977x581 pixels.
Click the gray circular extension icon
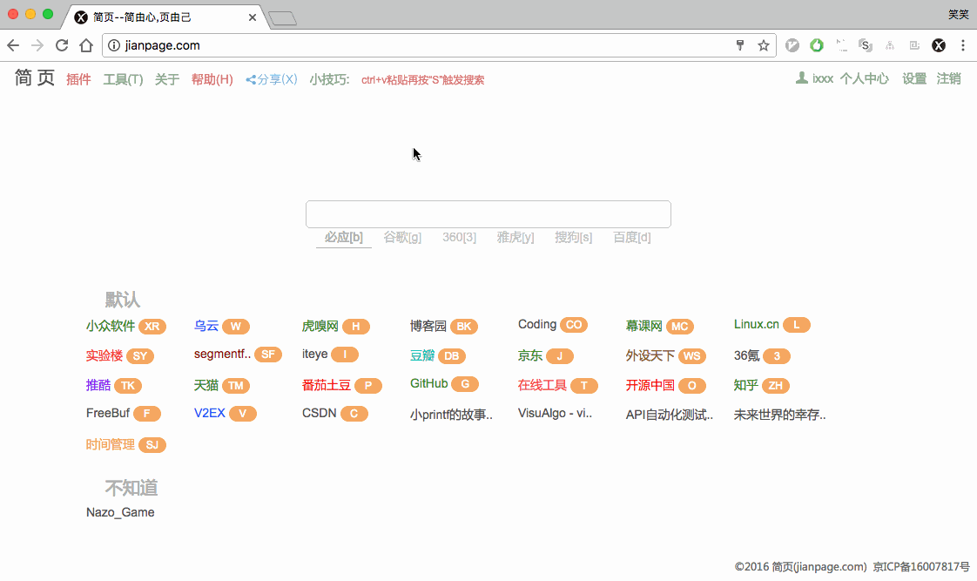point(792,45)
